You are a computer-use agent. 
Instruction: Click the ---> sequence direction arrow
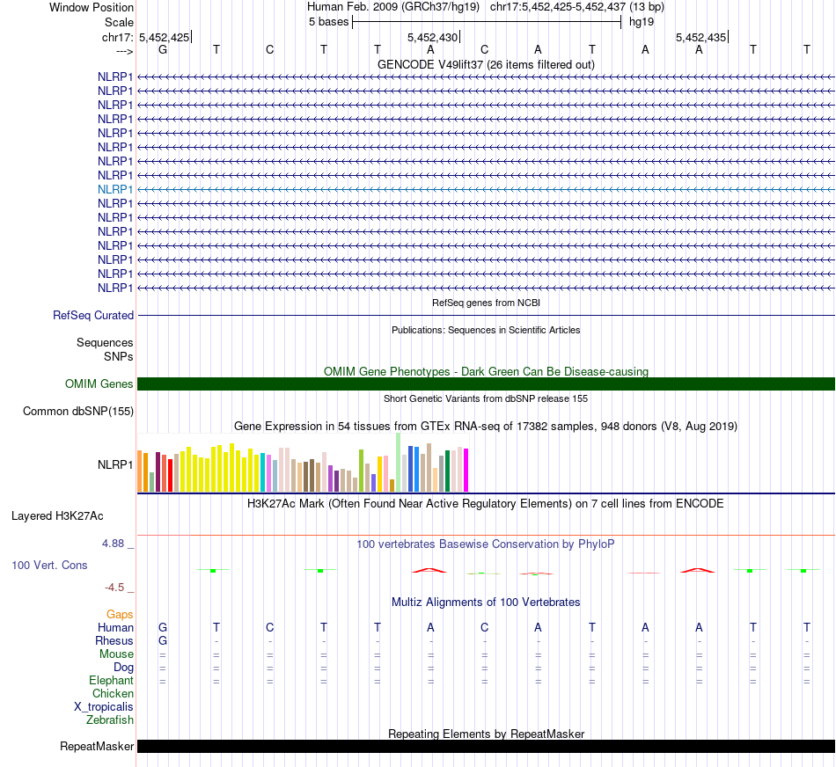tap(124, 51)
